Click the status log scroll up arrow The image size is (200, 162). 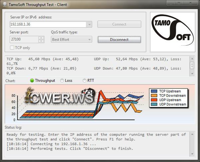point(192,134)
